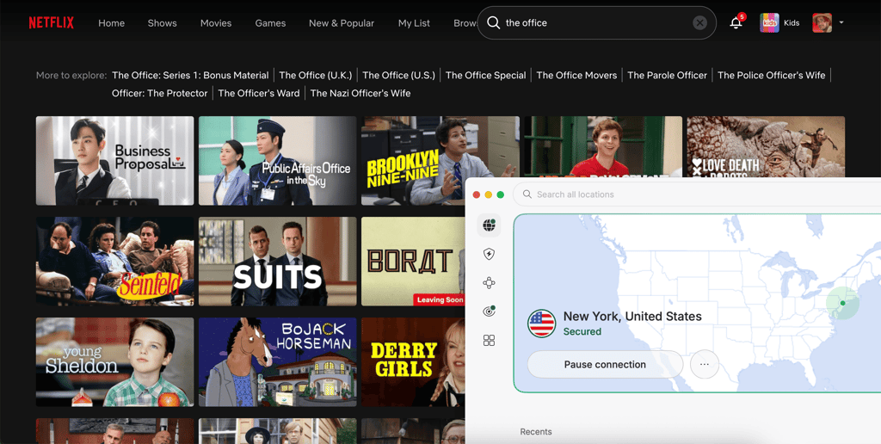This screenshot has width=881, height=444.
Task: Click the More to explore label
Action: [x=71, y=75]
